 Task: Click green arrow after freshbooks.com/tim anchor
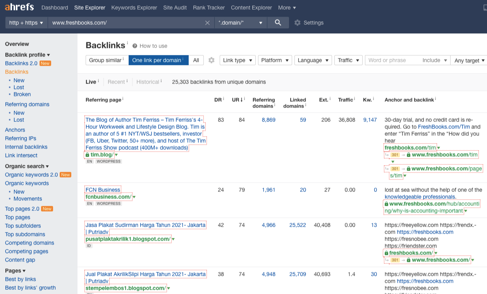439,148
